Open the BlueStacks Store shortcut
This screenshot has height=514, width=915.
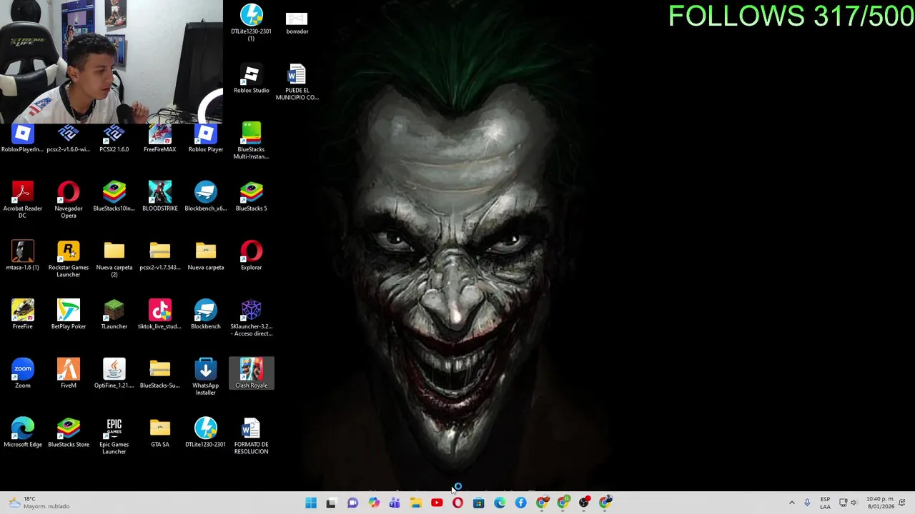pyautogui.click(x=69, y=433)
